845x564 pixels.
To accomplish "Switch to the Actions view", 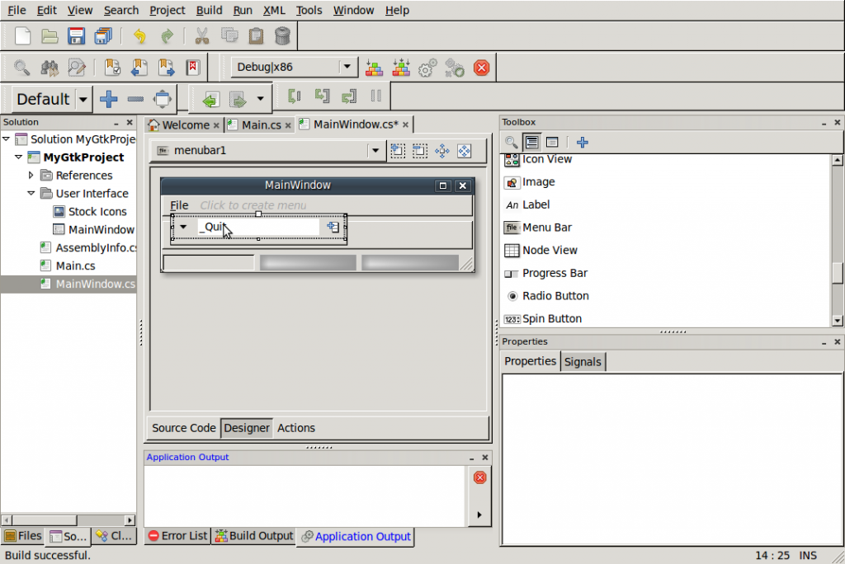I will coord(296,428).
